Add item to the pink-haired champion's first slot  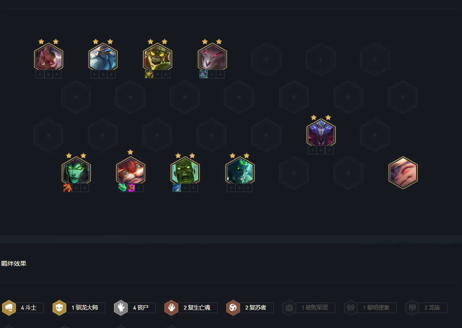pyautogui.click(x=40, y=74)
